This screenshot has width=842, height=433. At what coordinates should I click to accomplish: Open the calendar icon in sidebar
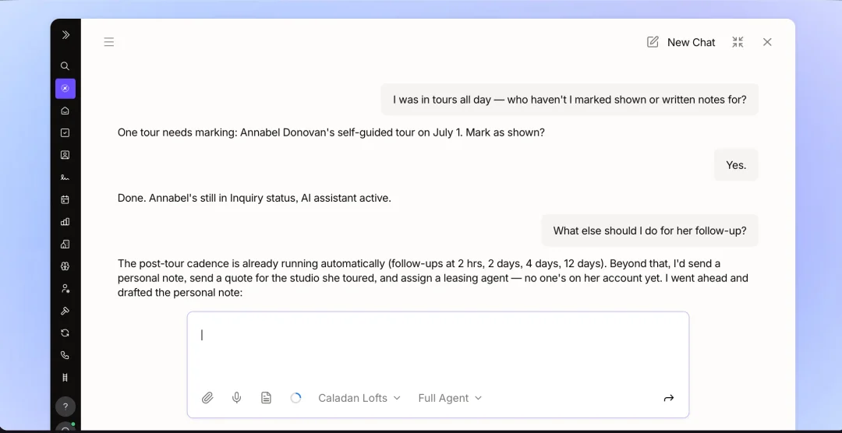click(65, 199)
